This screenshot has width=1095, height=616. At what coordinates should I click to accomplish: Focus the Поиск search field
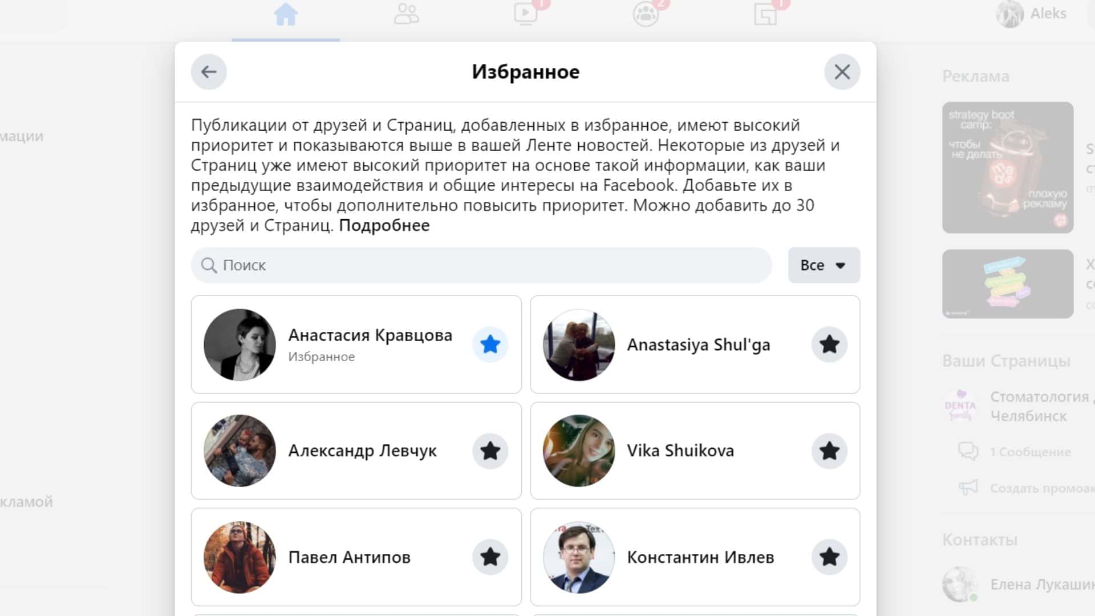coord(481,265)
